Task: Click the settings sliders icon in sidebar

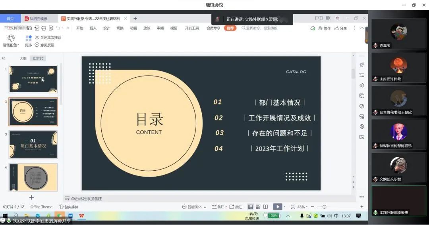Action: [x=361, y=75]
